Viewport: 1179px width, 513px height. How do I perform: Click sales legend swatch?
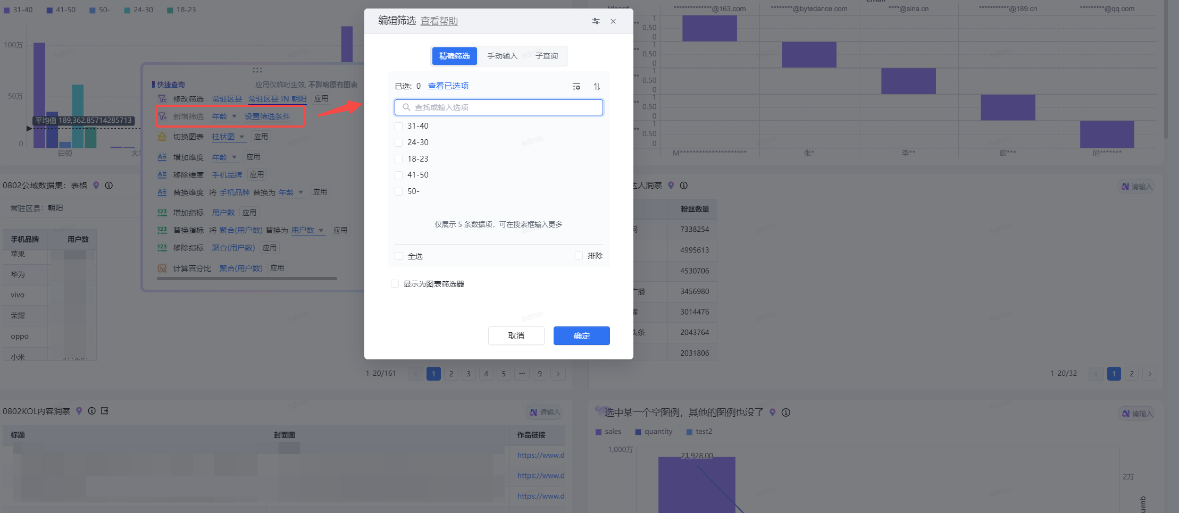click(598, 432)
